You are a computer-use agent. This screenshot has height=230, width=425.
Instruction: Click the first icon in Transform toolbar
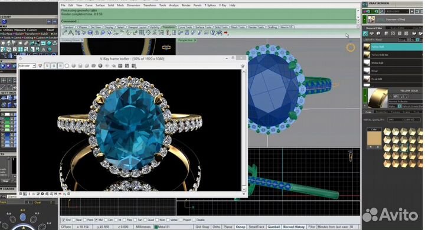point(64,33)
